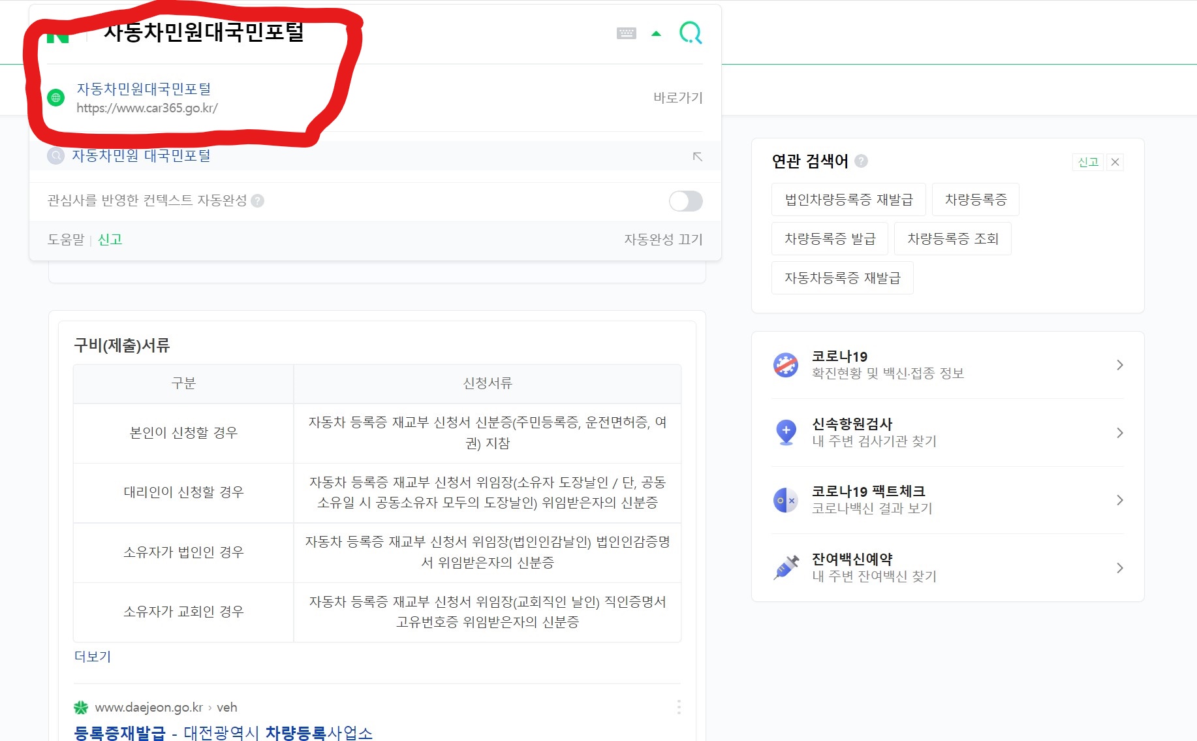Image resolution: width=1197 pixels, height=741 pixels.
Task: Click the 구비(제출)서류 heading
Action: tap(122, 345)
